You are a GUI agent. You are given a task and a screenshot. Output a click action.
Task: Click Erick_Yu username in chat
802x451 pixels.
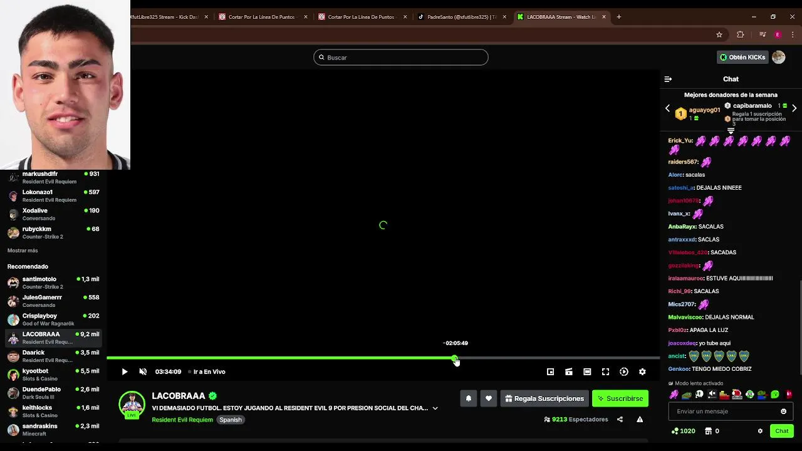pos(680,141)
